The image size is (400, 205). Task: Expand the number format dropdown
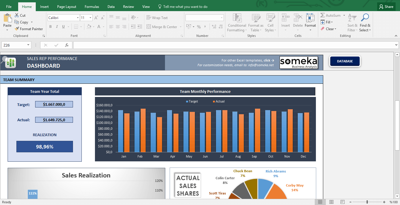221,18
